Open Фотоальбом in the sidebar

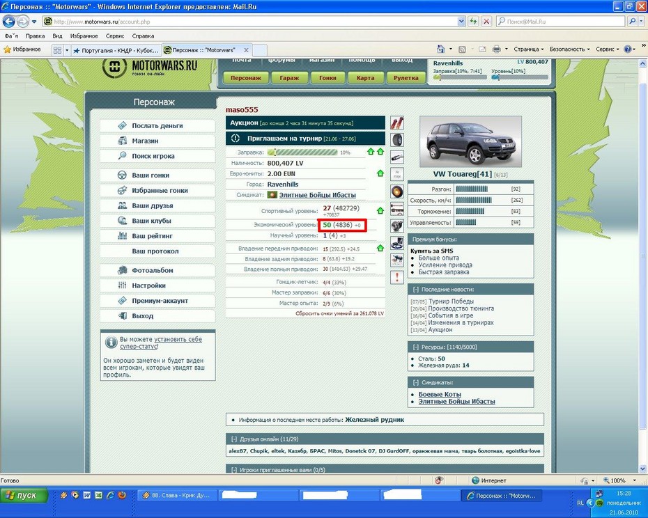tap(157, 270)
